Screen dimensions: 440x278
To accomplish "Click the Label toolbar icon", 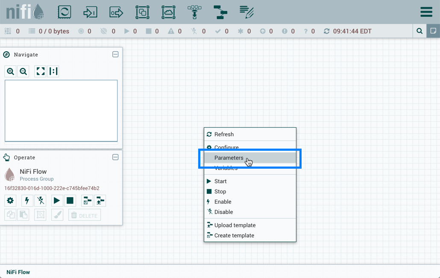I will pyautogui.click(x=246, y=12).
